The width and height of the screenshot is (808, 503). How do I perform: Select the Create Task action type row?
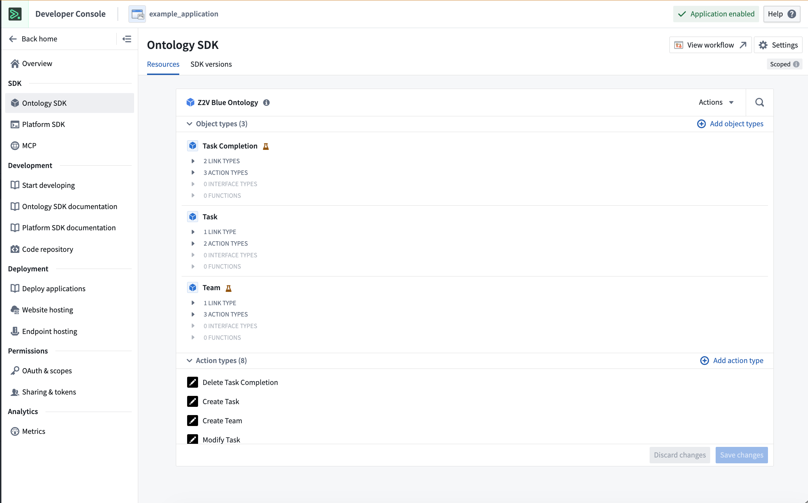[x=474, y=401]
